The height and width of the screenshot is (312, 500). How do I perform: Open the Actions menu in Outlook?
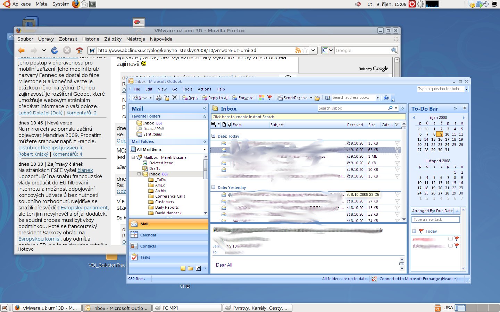click(204, 89)
